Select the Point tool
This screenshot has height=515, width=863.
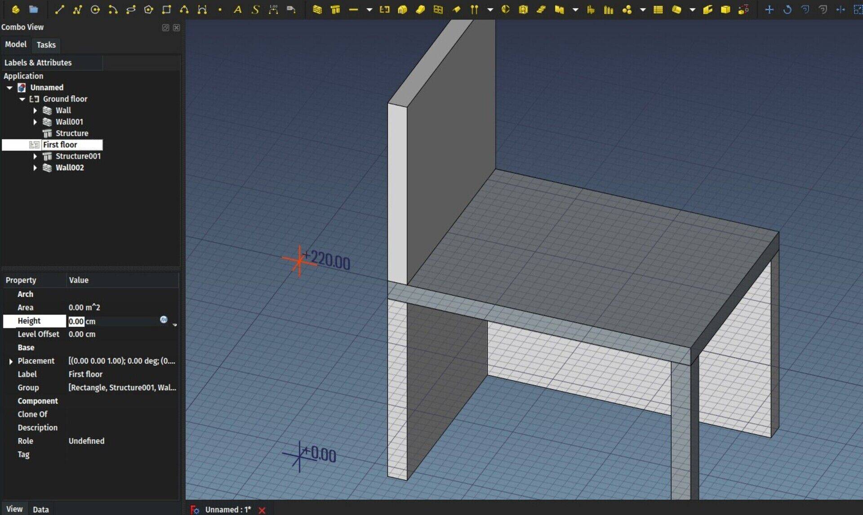(220, 9)
